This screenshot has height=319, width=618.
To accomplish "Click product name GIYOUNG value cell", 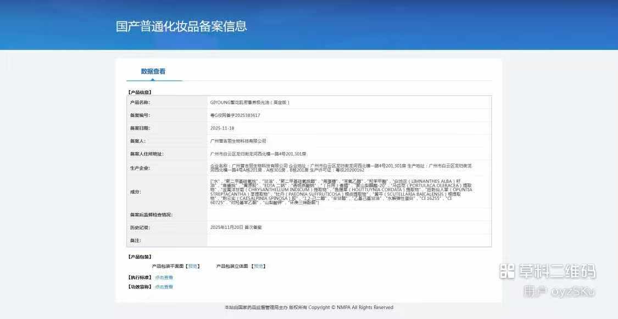I will (x=349, y=102).
